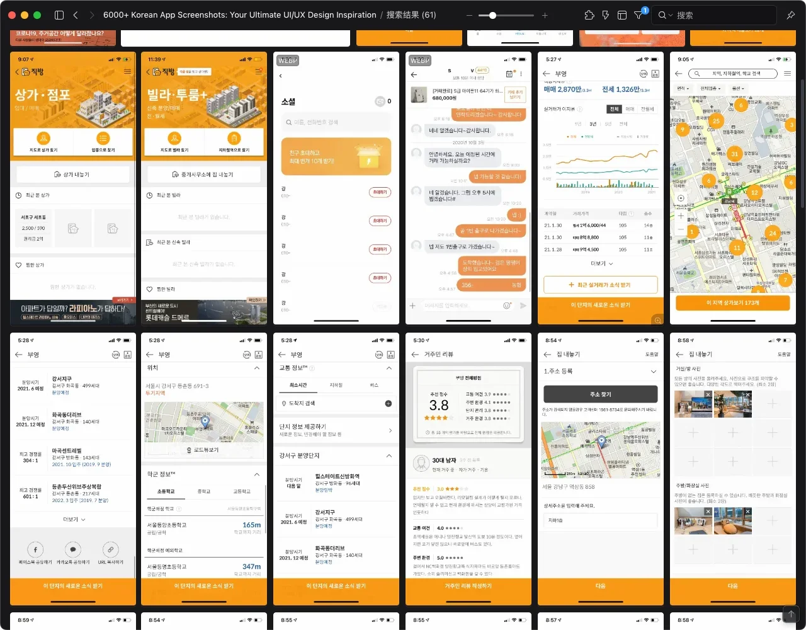Toggle the left sidebar panel

coord(59,15)
